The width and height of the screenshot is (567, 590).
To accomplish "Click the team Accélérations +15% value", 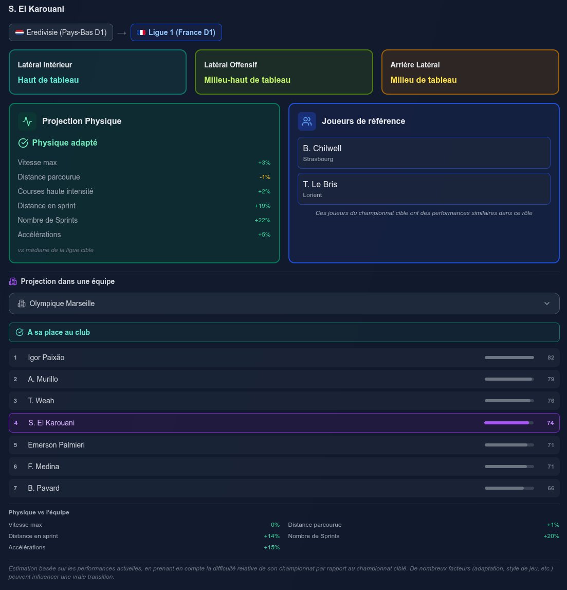I will click(x=271, y=547).
